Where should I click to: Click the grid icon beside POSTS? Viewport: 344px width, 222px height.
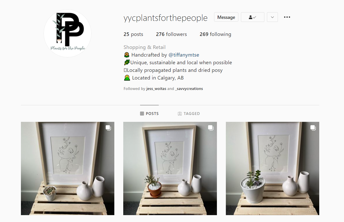142,114
